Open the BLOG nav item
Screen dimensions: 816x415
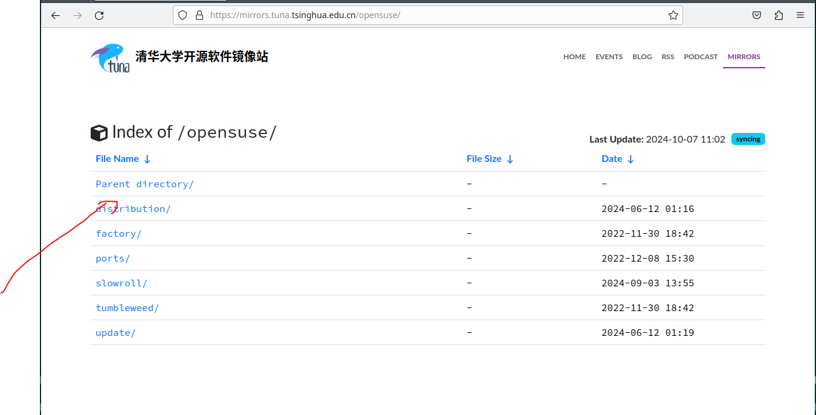(642, 57)
